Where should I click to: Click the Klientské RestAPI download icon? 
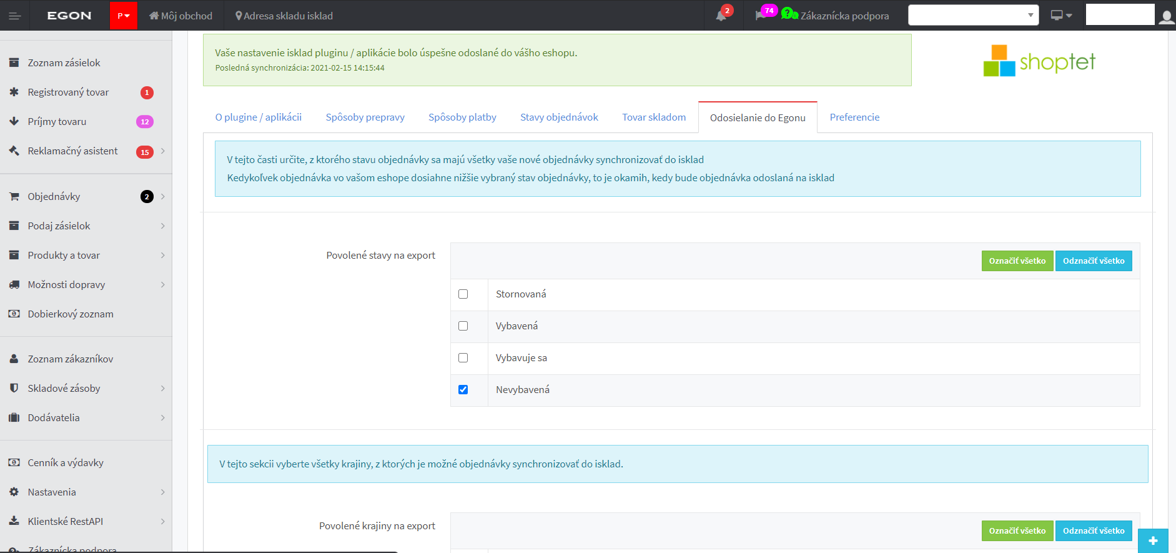[14, 521]
